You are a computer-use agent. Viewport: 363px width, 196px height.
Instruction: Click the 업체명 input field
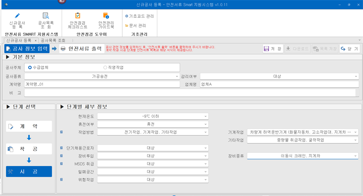pyautogui.click(x=280, y=84)
